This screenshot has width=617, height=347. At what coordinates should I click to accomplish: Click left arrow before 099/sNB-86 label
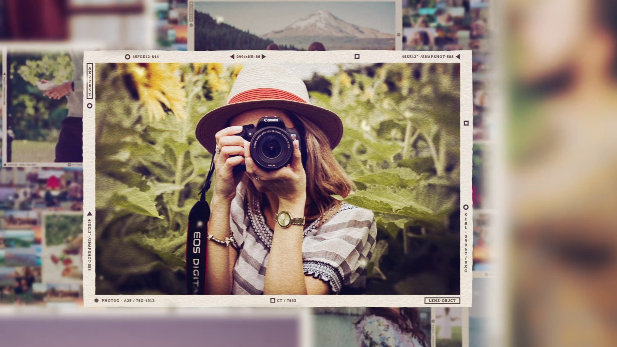[x=232, y=57]
